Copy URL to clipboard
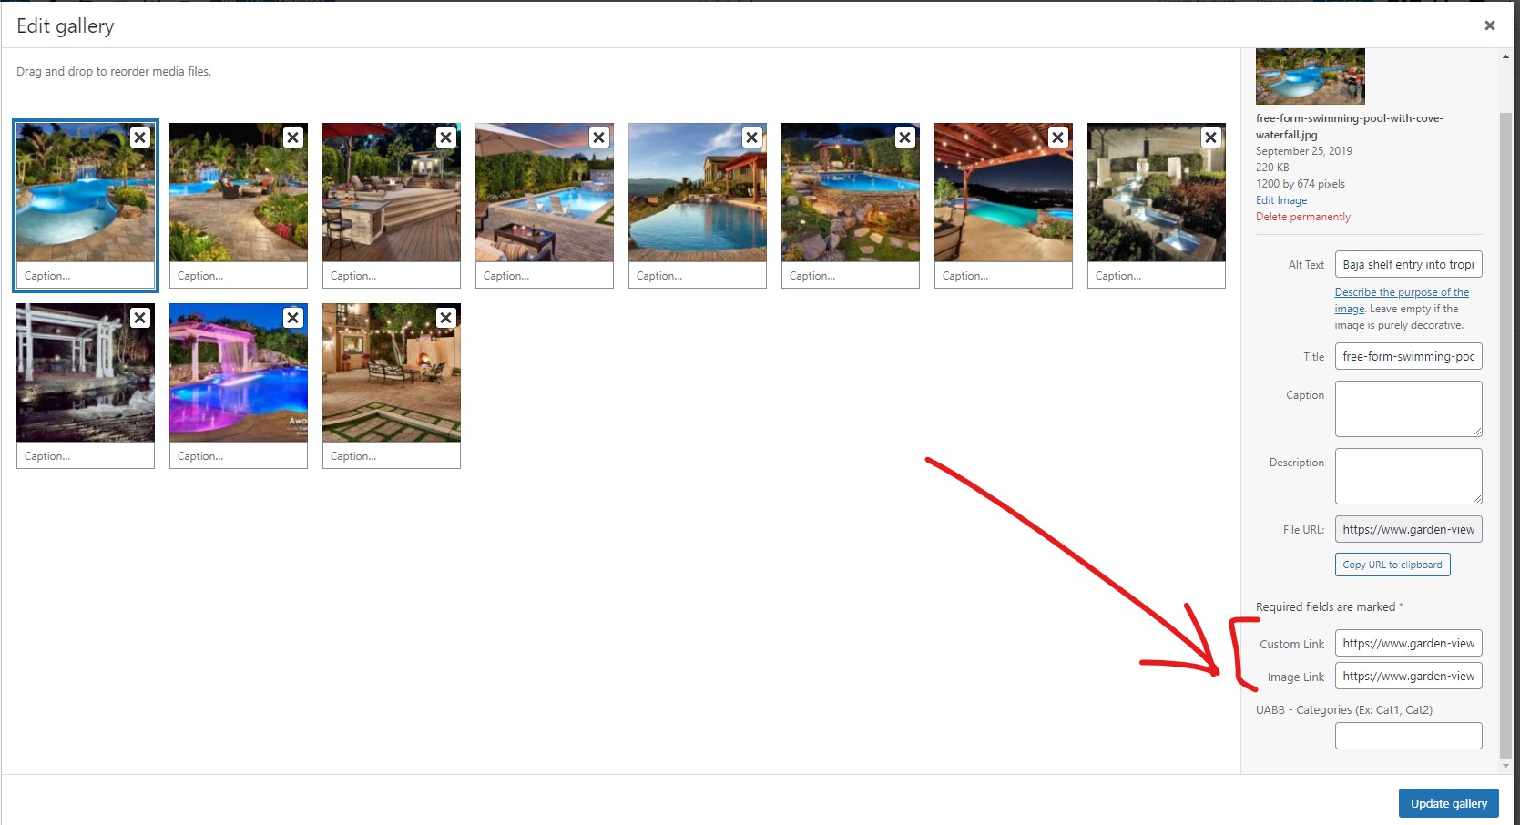The image size is (1520, 825). pyautogui.click(x=1392, y=565)
